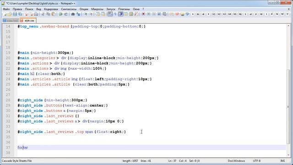Open the Поиск menu
293x165 pixels.
pyautogui.click(x=29, y=9)
